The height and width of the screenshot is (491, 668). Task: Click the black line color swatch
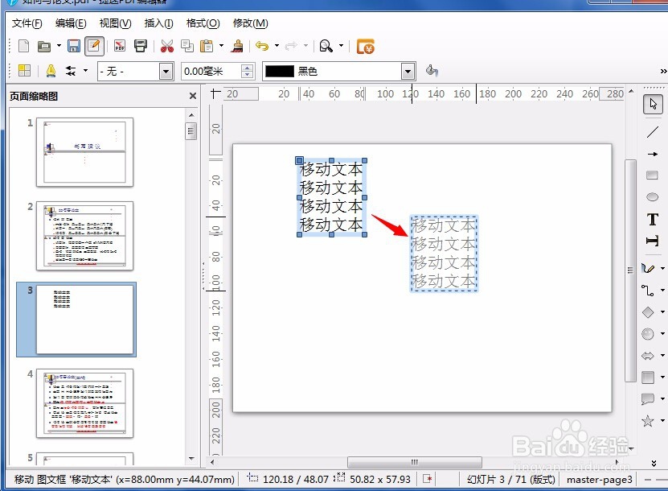(x=280, y=72)
